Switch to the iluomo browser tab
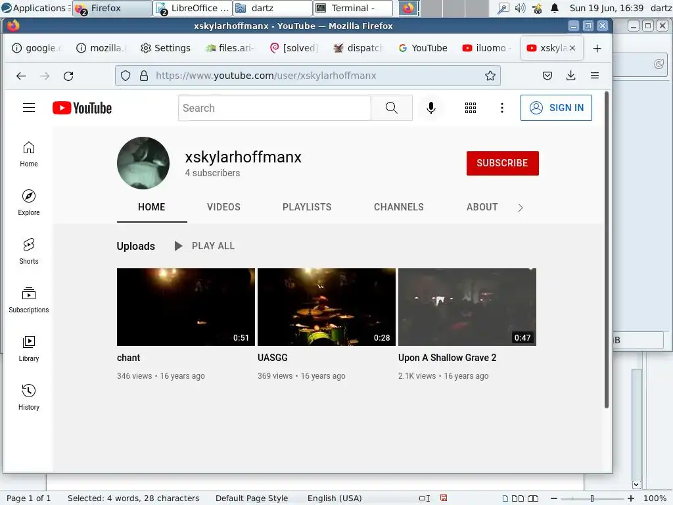 (x=488, y=48)
